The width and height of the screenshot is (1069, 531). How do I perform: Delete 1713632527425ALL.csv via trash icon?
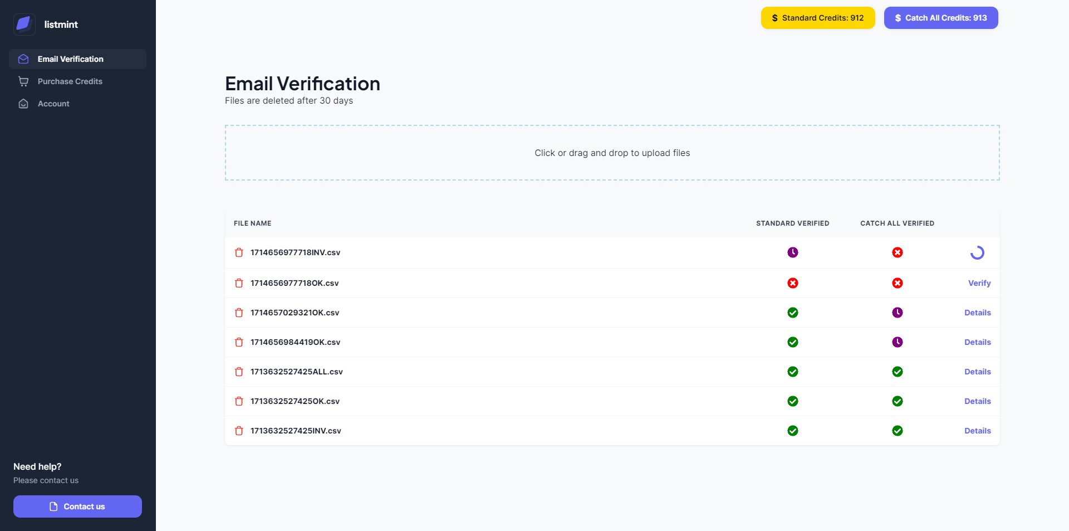239,372
